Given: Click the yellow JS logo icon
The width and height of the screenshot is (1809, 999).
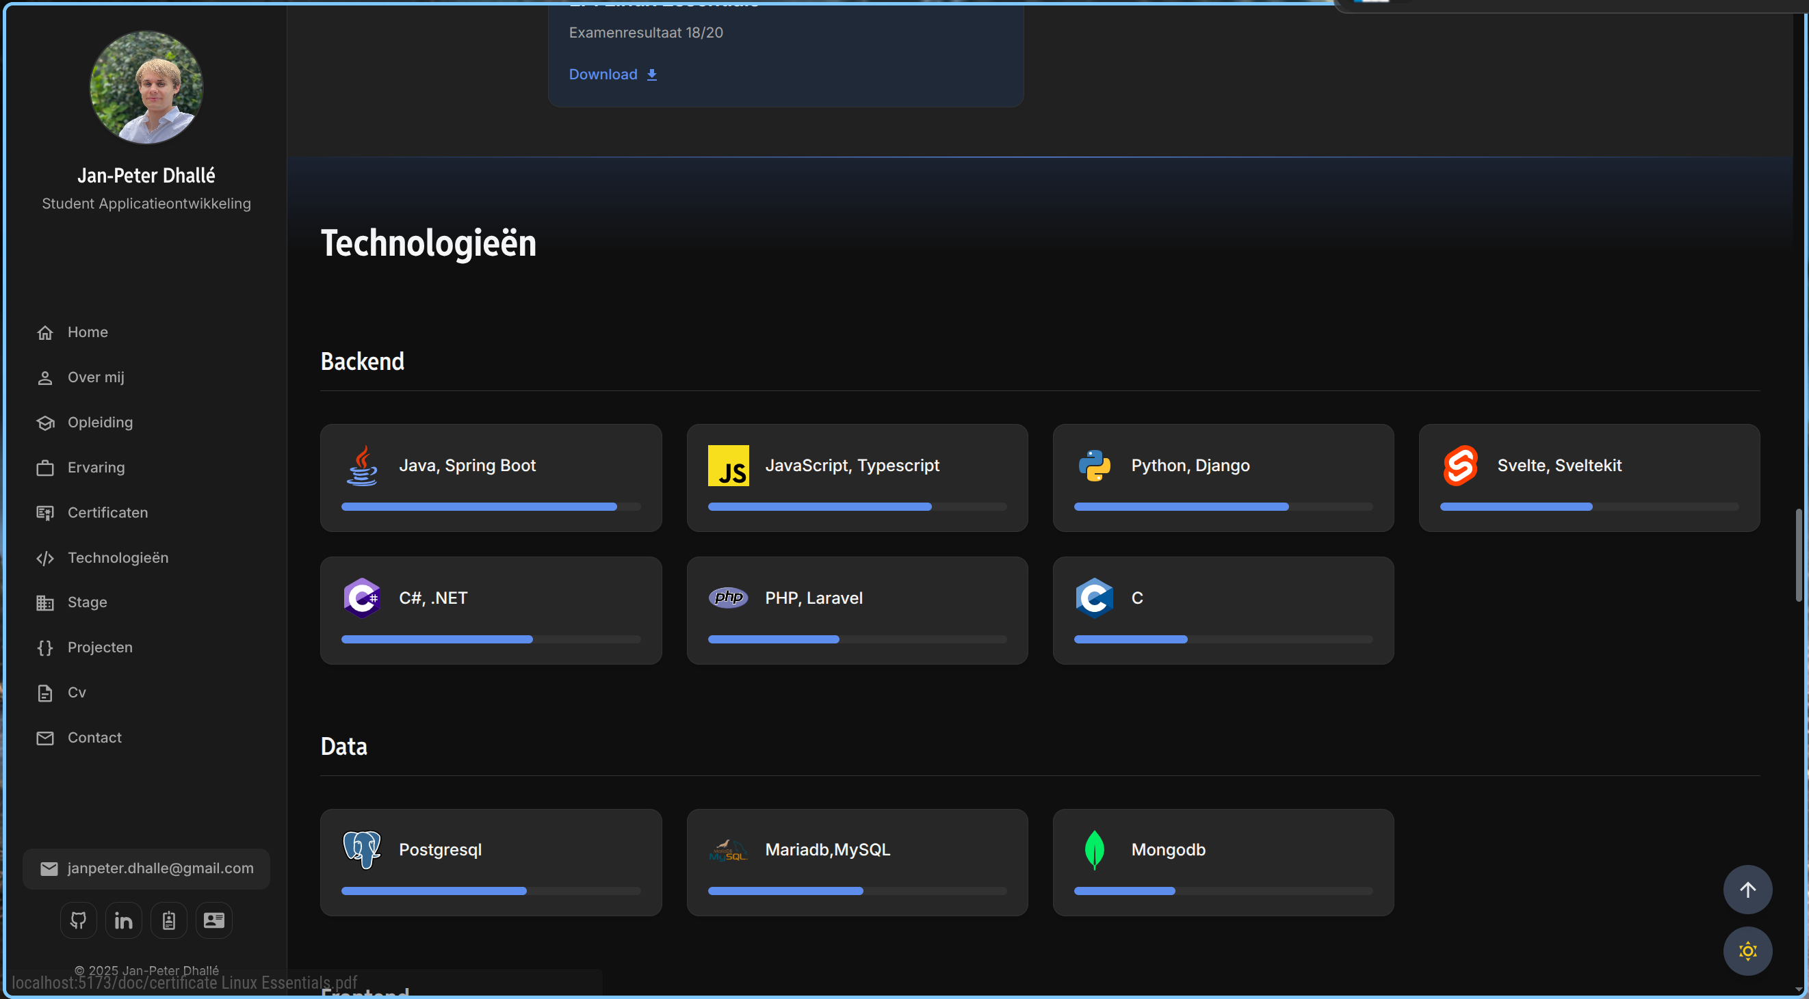Looking at the screenshot, I should click(x=728, y=466).
